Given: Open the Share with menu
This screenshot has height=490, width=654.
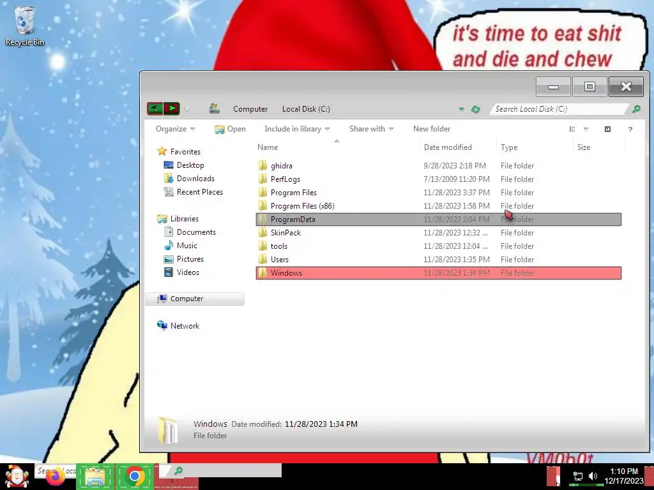Looking at the screenshot, I should pos(371,129).
